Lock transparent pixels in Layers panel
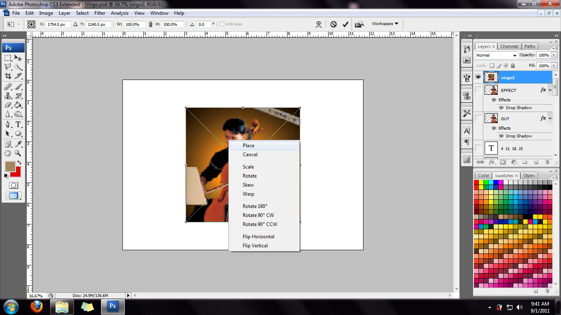This screenshot has height=315, width=561. tap(492, 66)
